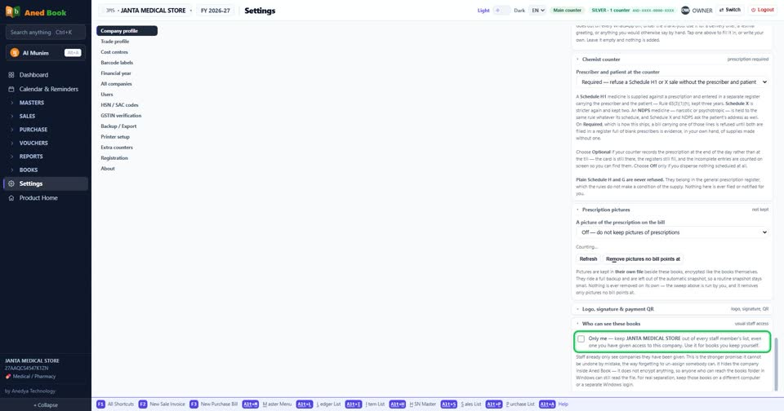784x411 pixels.
Task: Click the OWNER avatar badge
Action: [x=685, y=11]
